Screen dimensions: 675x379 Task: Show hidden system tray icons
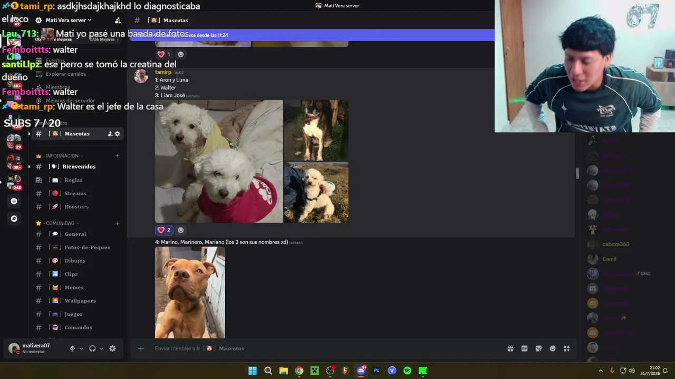pos(600,371)
